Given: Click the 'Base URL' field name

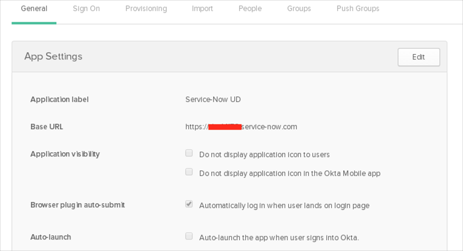Looking at the screenshot, I should [47, 127].
